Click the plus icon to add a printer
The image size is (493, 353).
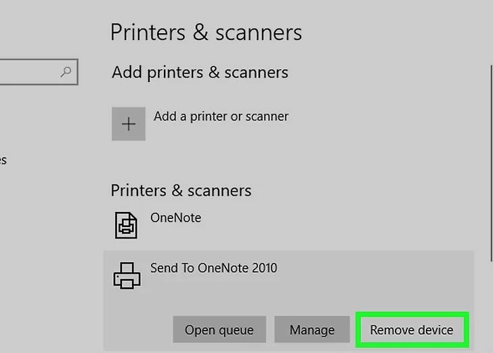point(128,124)
